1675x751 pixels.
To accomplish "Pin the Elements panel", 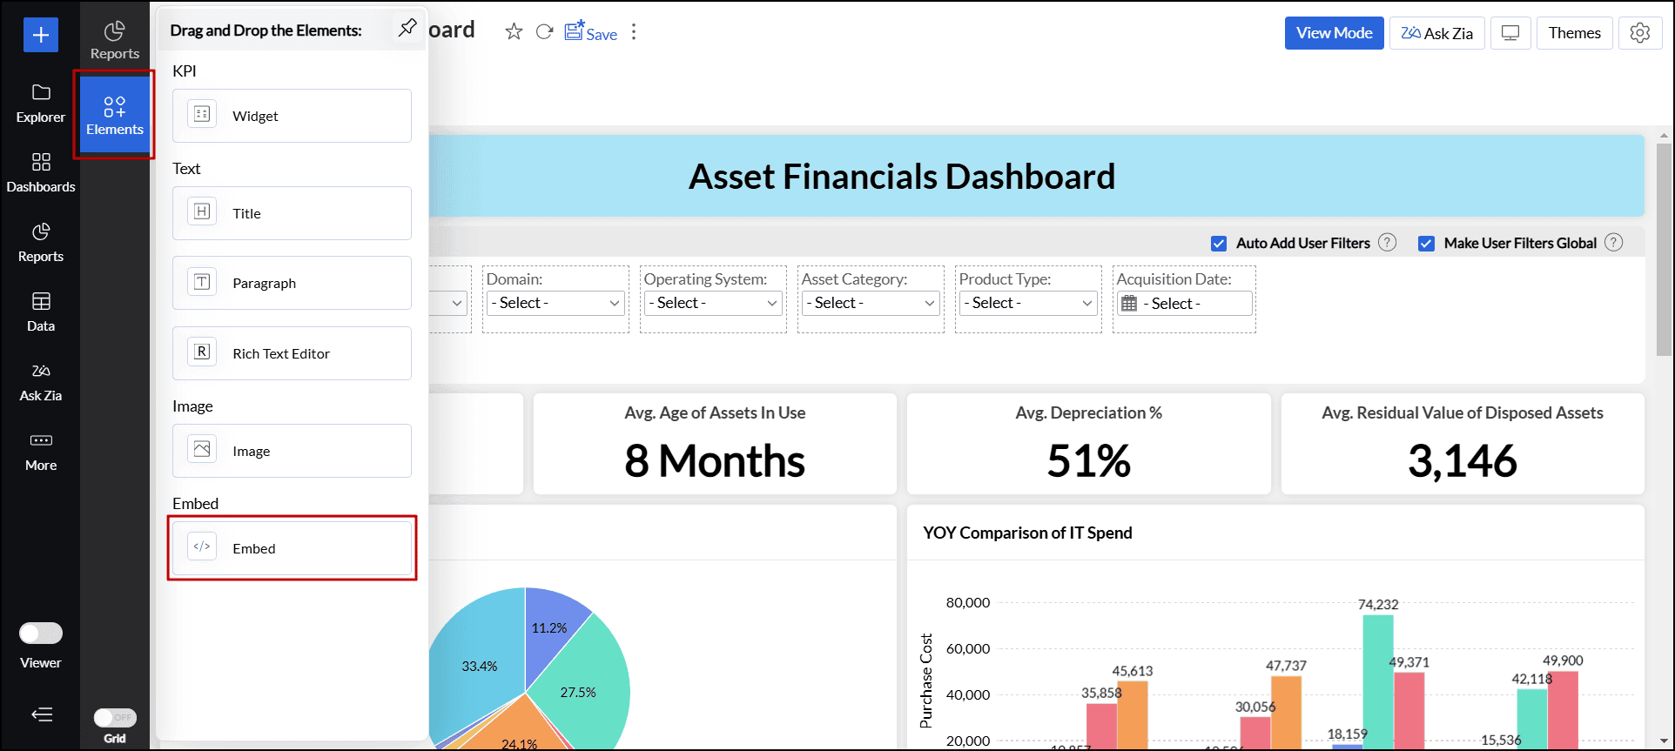I will (407, 28).
